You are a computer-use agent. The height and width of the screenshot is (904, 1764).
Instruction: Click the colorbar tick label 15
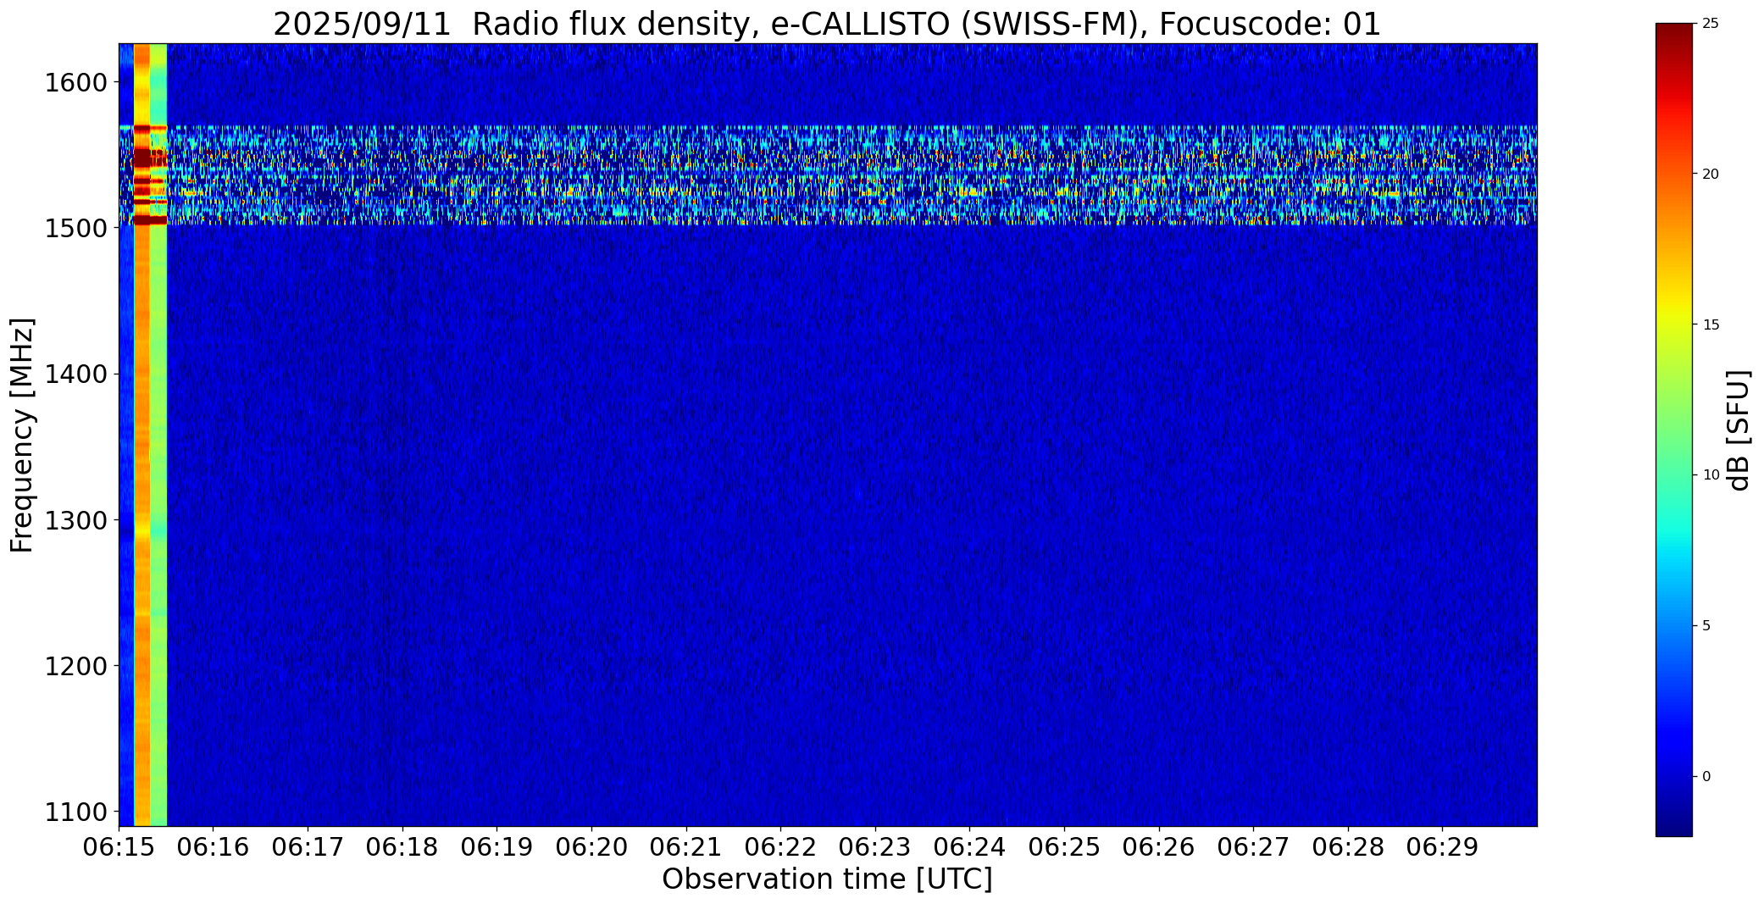click(x=1711, y=325)
